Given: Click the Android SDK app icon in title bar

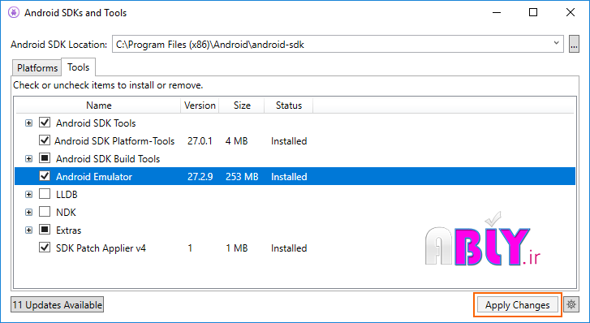Looking at the screenshot, I should coord(14,12).
